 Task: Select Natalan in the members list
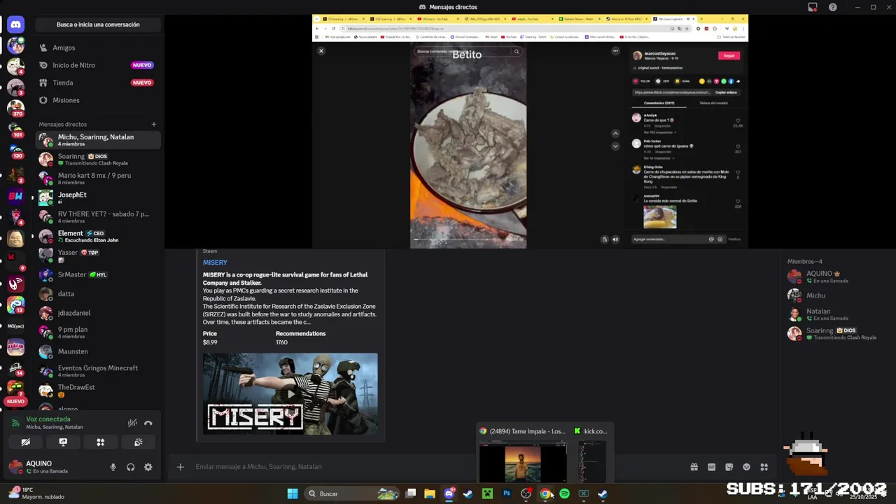click(x=836, y=314)
